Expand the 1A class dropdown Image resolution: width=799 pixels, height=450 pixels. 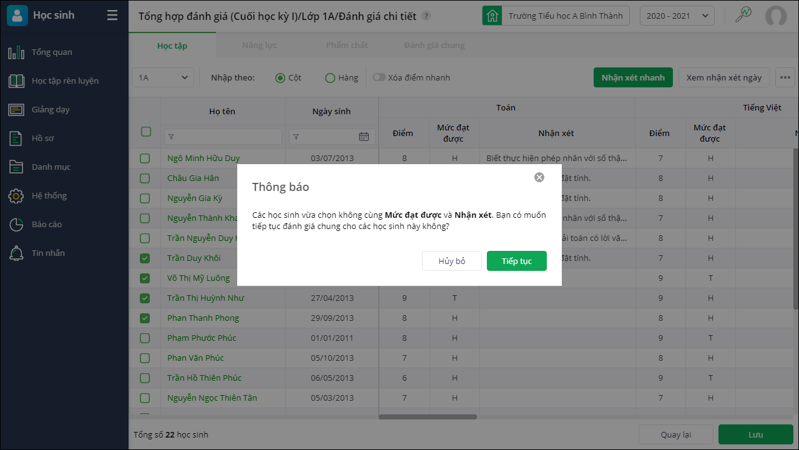pos(163,78)
